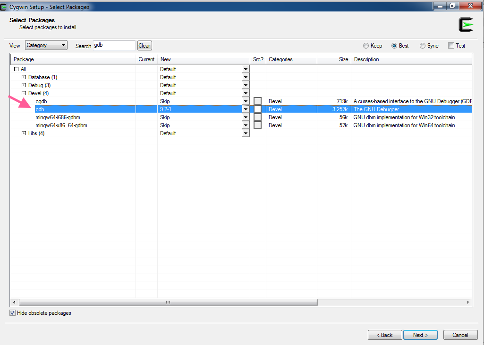The height and width of the screenshot is (345, 484).
Task: Open version dropdown for mingw64-x86_64-gdbm
Action: (246, 125)
